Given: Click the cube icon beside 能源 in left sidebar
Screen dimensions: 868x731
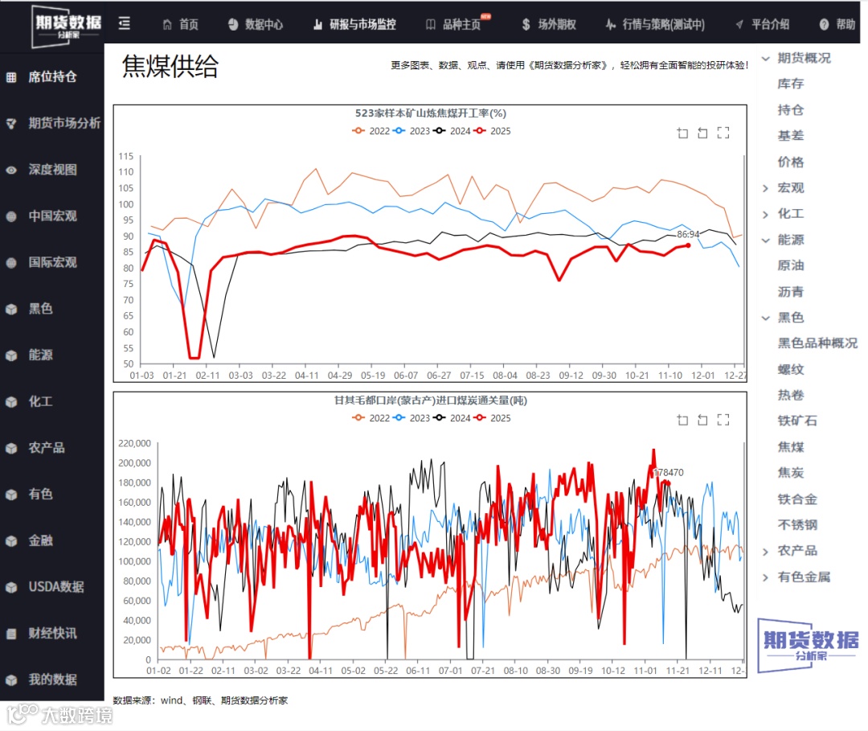Looking at the screenshot, I should (11, 355).
